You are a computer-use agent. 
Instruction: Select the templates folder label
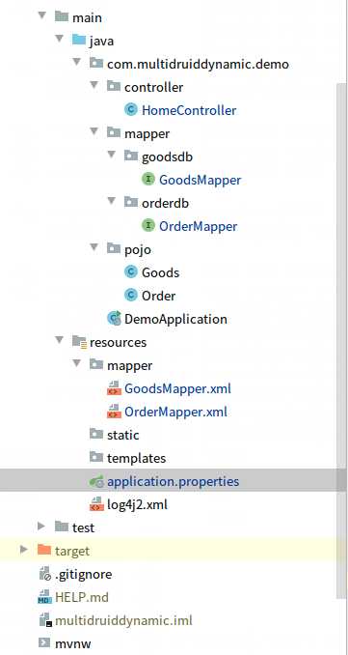136,458
